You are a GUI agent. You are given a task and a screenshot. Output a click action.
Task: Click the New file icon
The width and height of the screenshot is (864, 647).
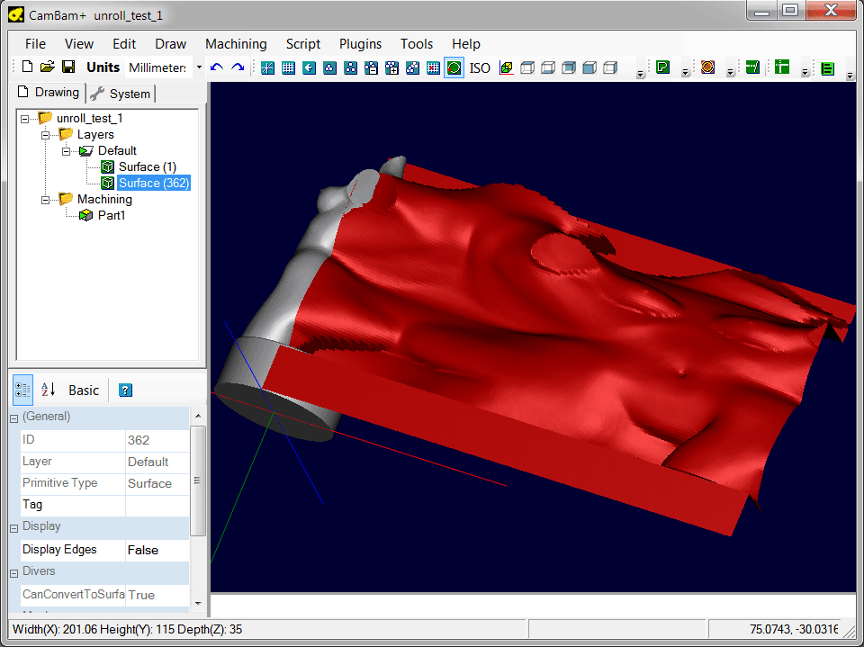tap(27, 67)
